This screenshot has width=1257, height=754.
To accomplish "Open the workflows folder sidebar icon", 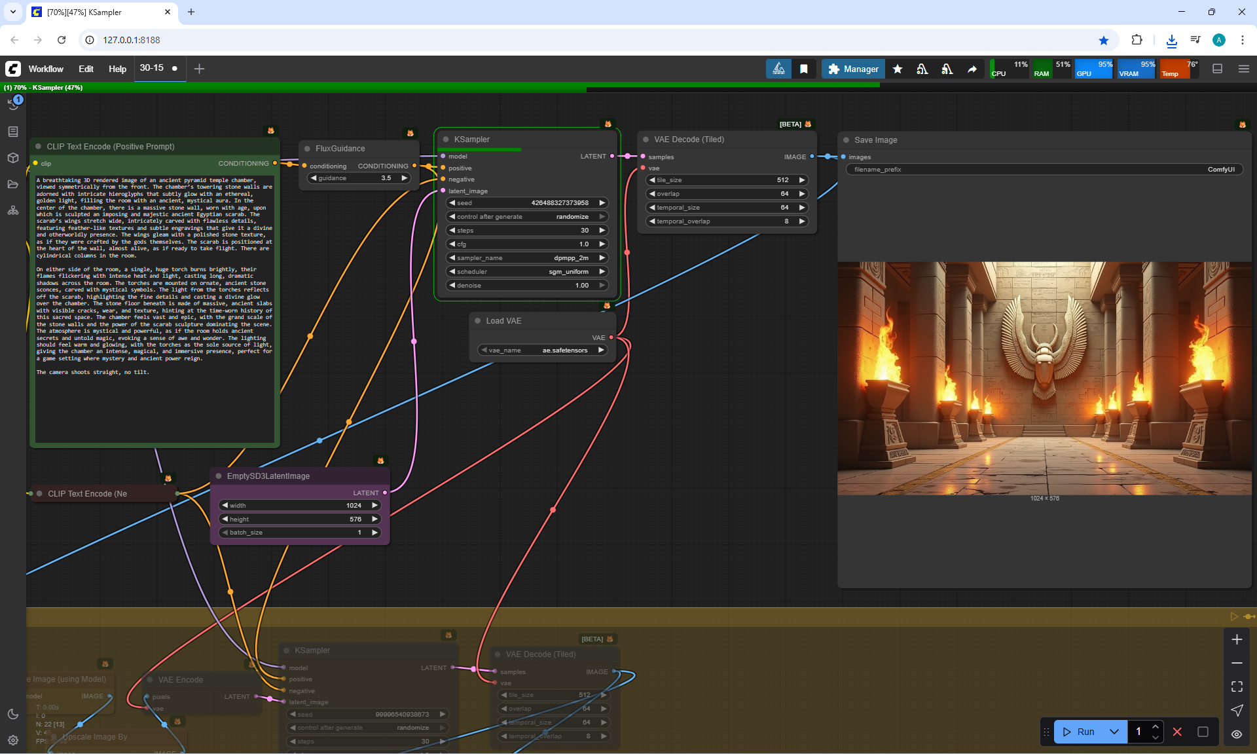I will tap(13, 184).
